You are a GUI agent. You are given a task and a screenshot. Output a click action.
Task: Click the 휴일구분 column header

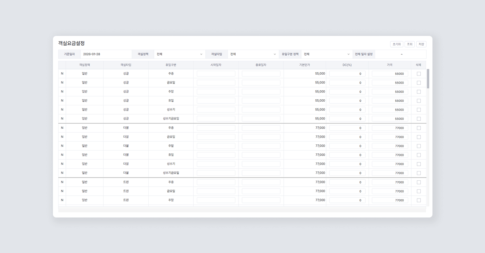pos(171,65)
